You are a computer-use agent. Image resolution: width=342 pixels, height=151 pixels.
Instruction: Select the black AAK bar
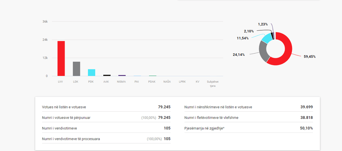point(107,75)
